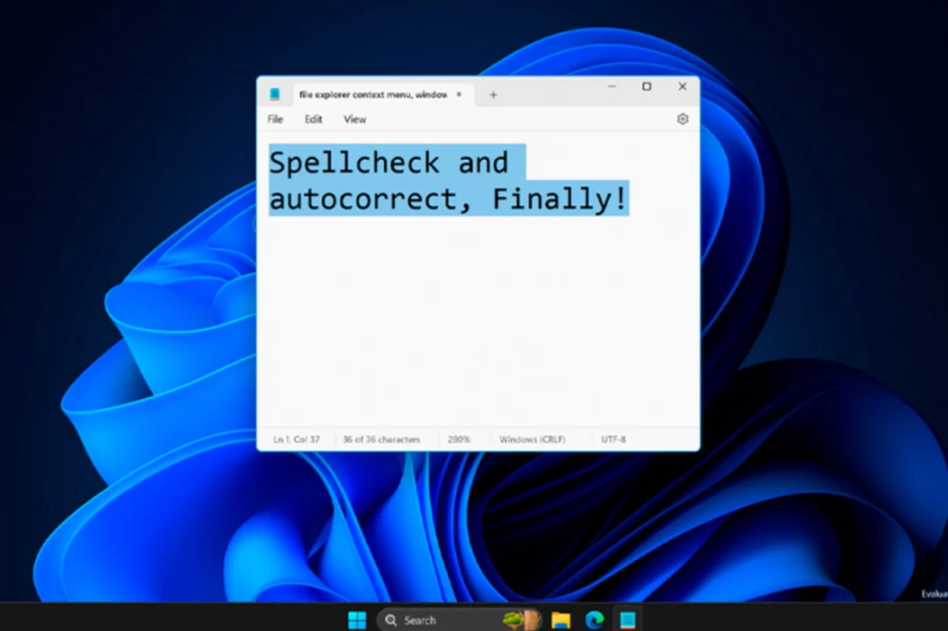The image size is (948, 631).
Task: Click the 280% zoom level in status bar
Action: [x=459, y=440]
